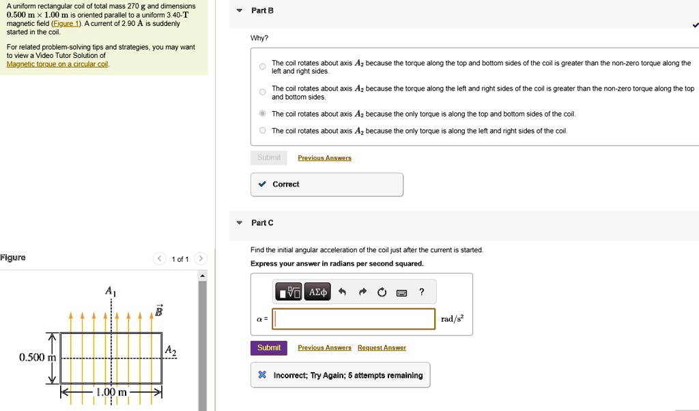Go to next figure arrow

click(200, 259)
